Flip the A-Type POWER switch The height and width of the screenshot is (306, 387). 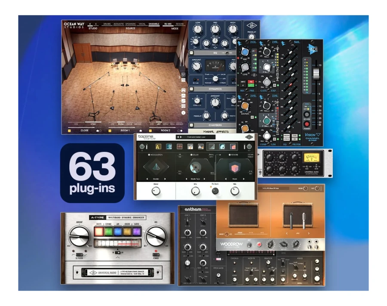click(156, 254)
